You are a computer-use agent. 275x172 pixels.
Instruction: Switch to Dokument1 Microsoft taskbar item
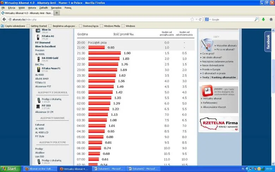pos(109,169)
